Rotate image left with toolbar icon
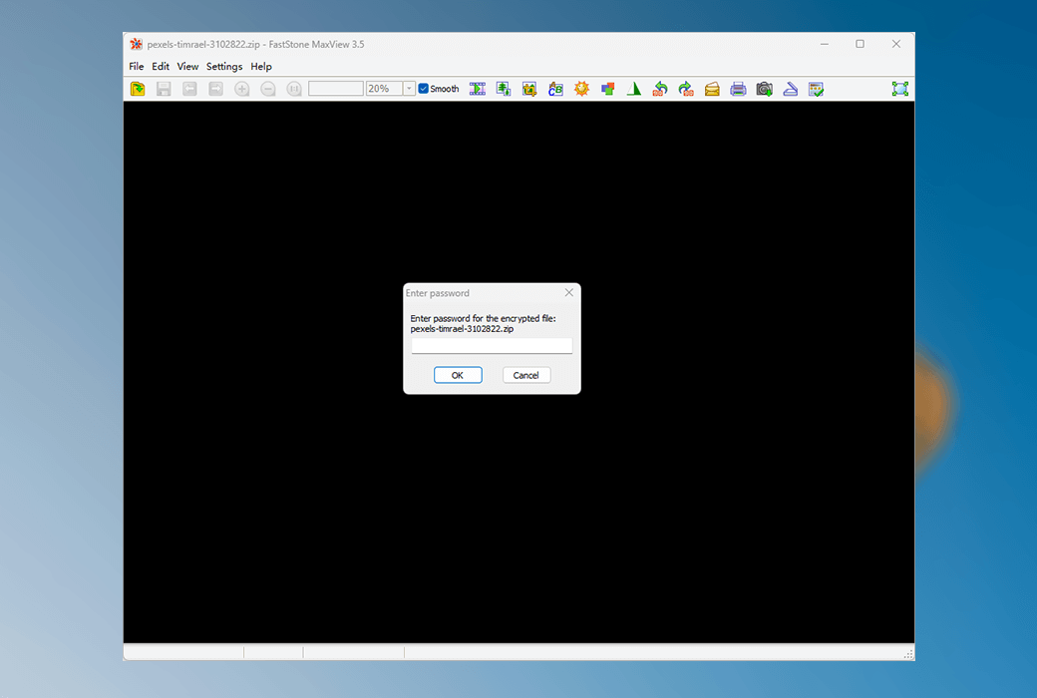 coord(660,89)
